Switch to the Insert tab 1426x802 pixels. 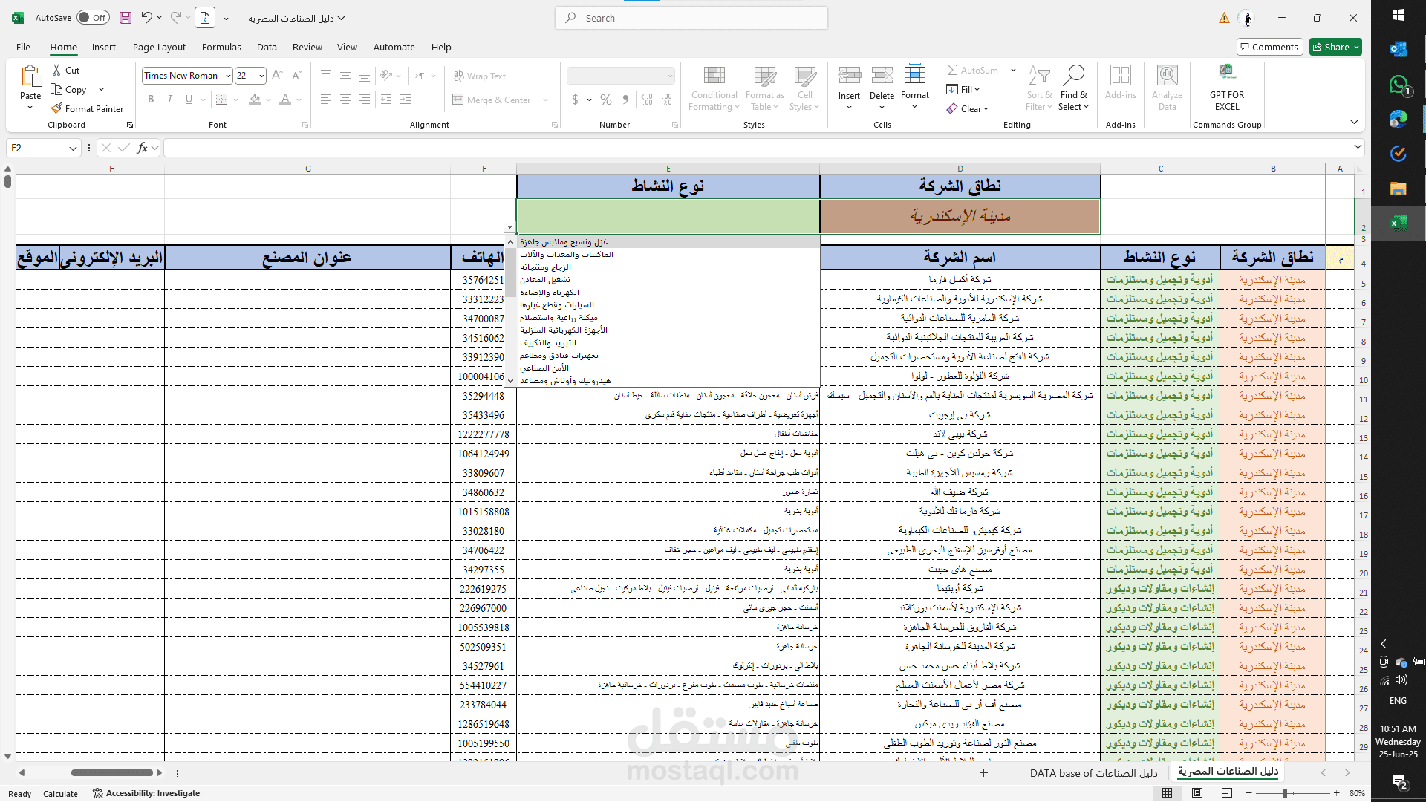tap(104, 47)
